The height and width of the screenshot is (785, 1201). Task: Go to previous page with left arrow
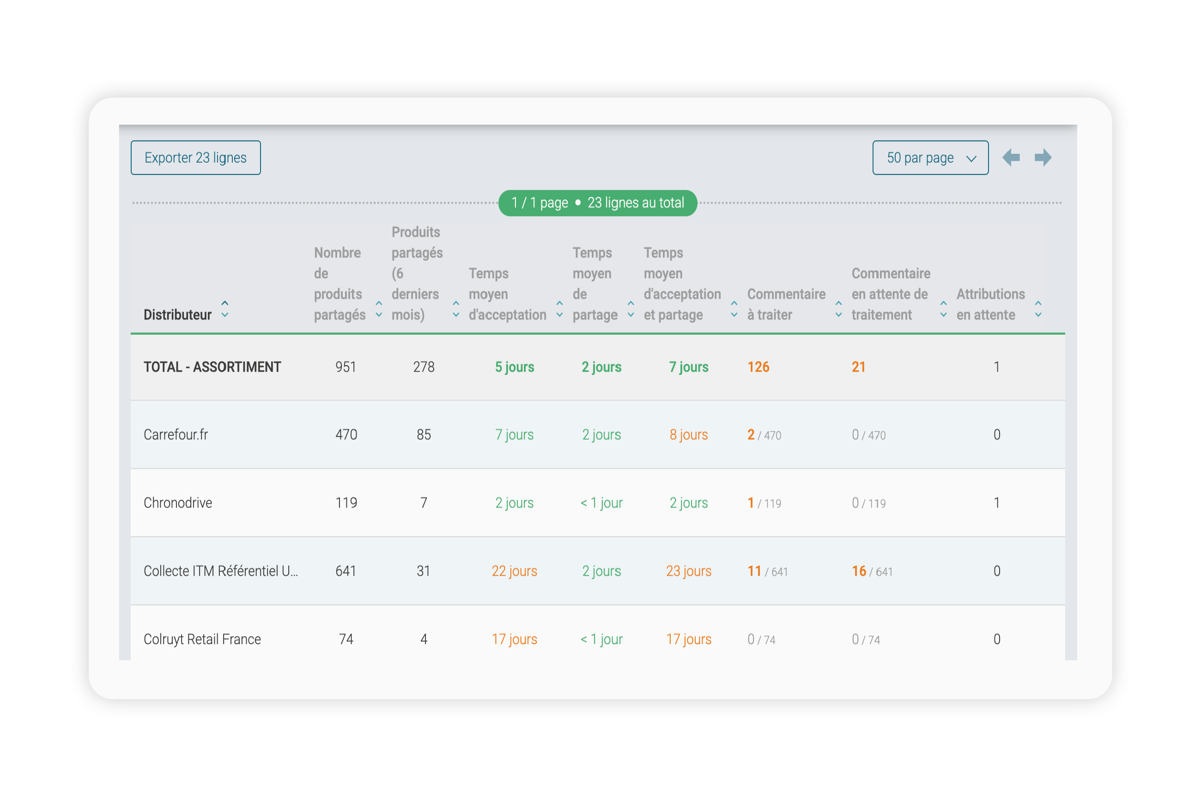pos(1011,158)
